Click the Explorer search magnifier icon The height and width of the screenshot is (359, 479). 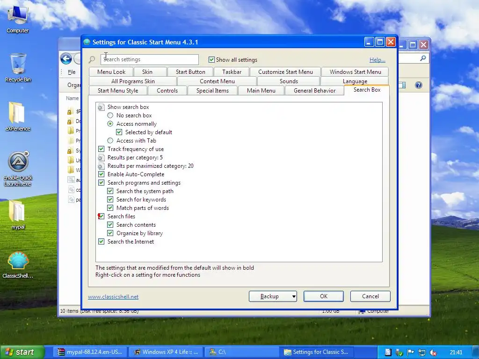(423, 58)
